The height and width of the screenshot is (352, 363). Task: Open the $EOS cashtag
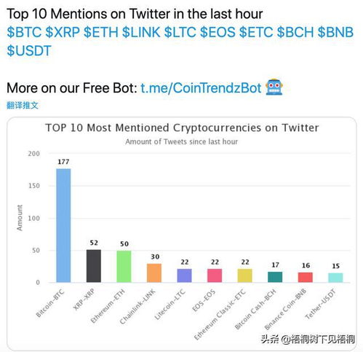pos(218,32)
